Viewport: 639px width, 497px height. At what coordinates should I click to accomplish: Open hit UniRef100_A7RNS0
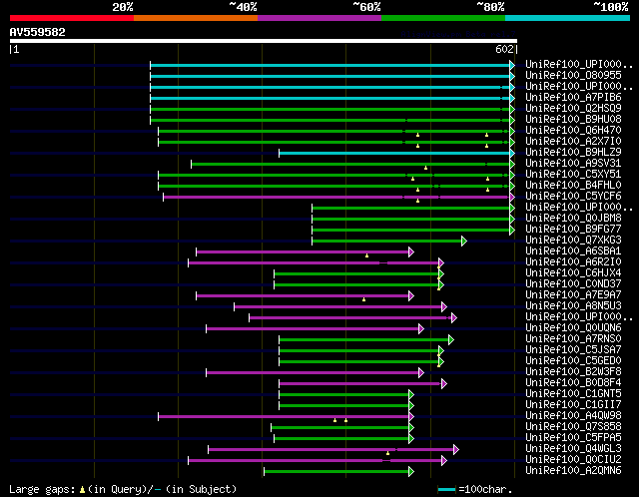(573, 339)
